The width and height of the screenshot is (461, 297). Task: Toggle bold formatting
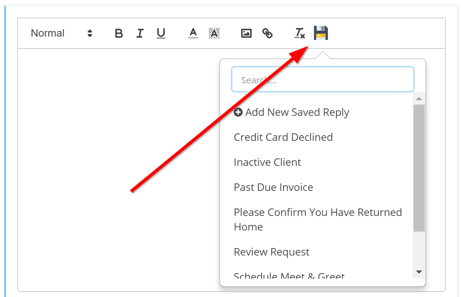click(119, 33)
